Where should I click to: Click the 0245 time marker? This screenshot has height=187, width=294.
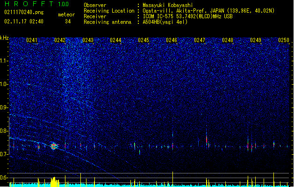coord(143,40)
